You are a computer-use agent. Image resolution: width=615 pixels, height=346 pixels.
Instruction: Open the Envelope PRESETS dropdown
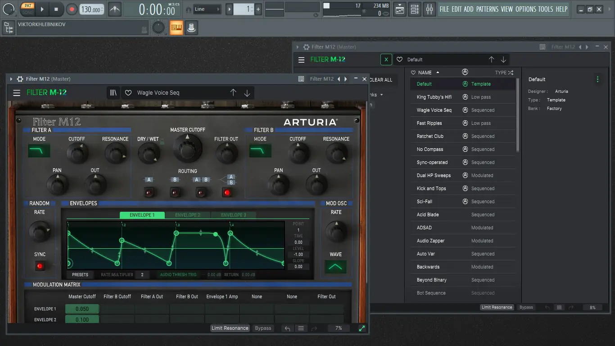pyautogui.click(x=80, y=274)
